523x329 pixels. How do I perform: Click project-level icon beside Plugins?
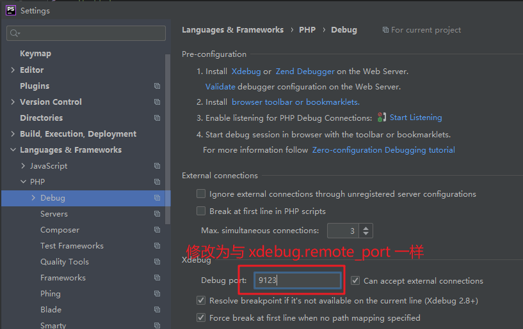157,86
